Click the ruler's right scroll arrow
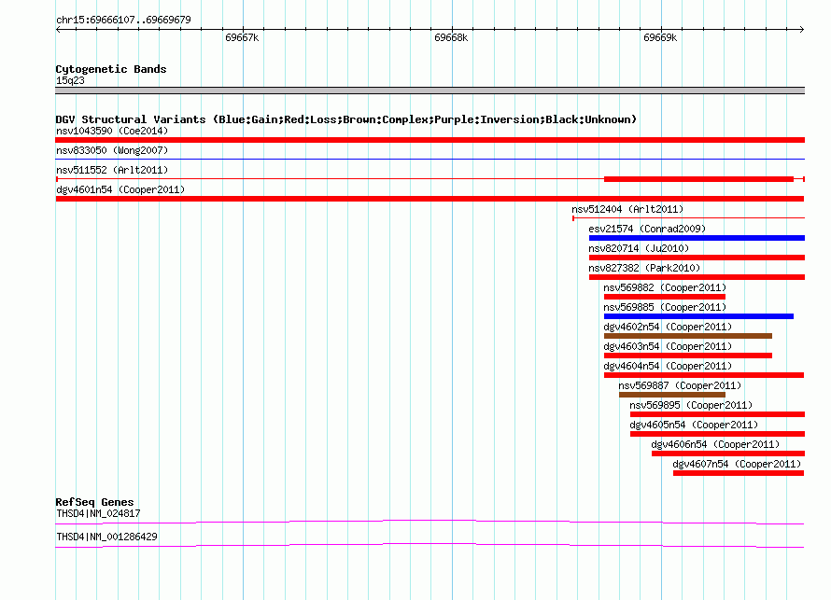The image size is (831, 600). [802, 30]
